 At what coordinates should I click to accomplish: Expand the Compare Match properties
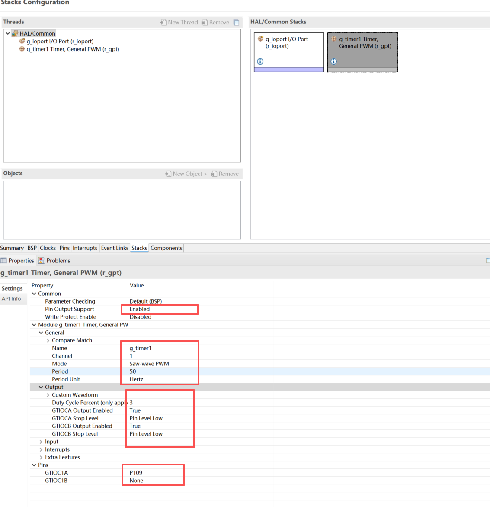(48, 340)
